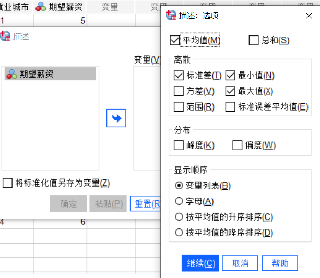320x278 pixels.
Task: Uncheck the 最大值(X) checkbox
Action: pos(230,91)
